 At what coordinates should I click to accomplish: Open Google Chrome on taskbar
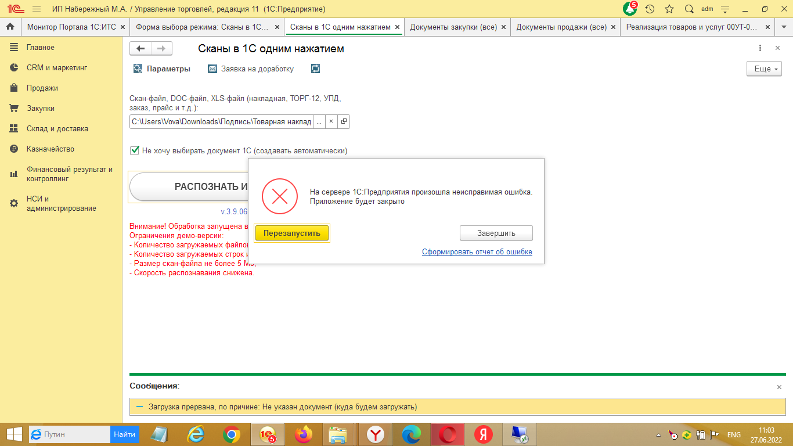pyautogui.click(x=232, y=434)
